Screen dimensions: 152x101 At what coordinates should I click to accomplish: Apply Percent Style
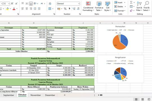(65, 9)
